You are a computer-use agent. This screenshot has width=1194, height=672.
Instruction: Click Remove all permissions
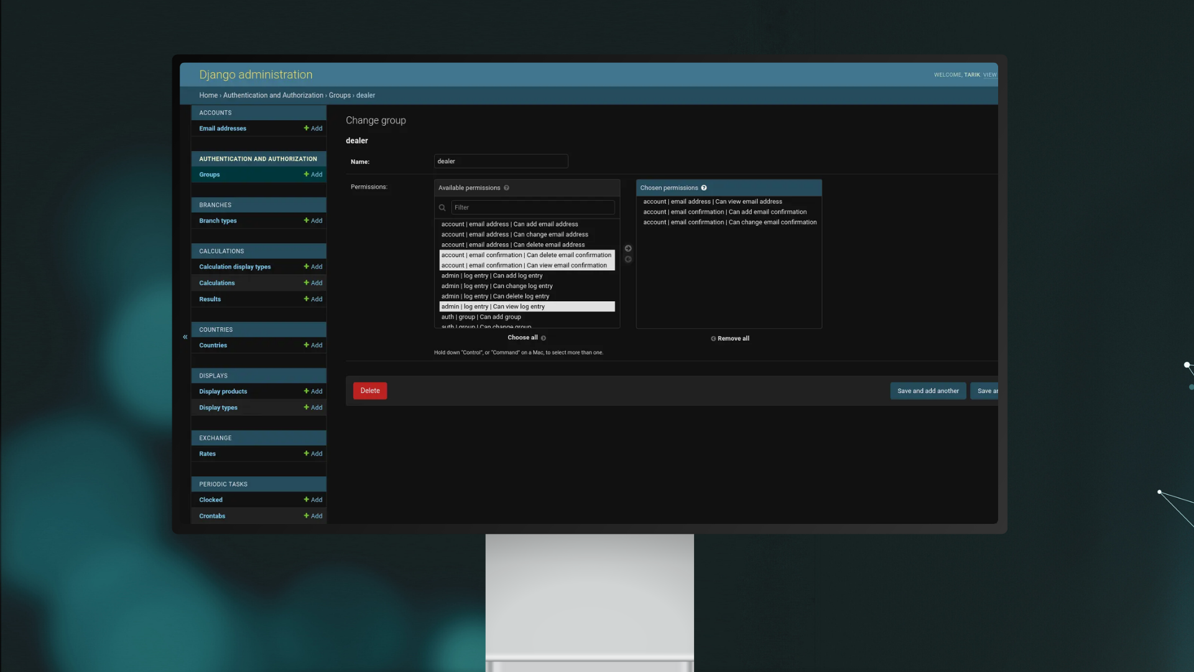(x=730, y=338)
